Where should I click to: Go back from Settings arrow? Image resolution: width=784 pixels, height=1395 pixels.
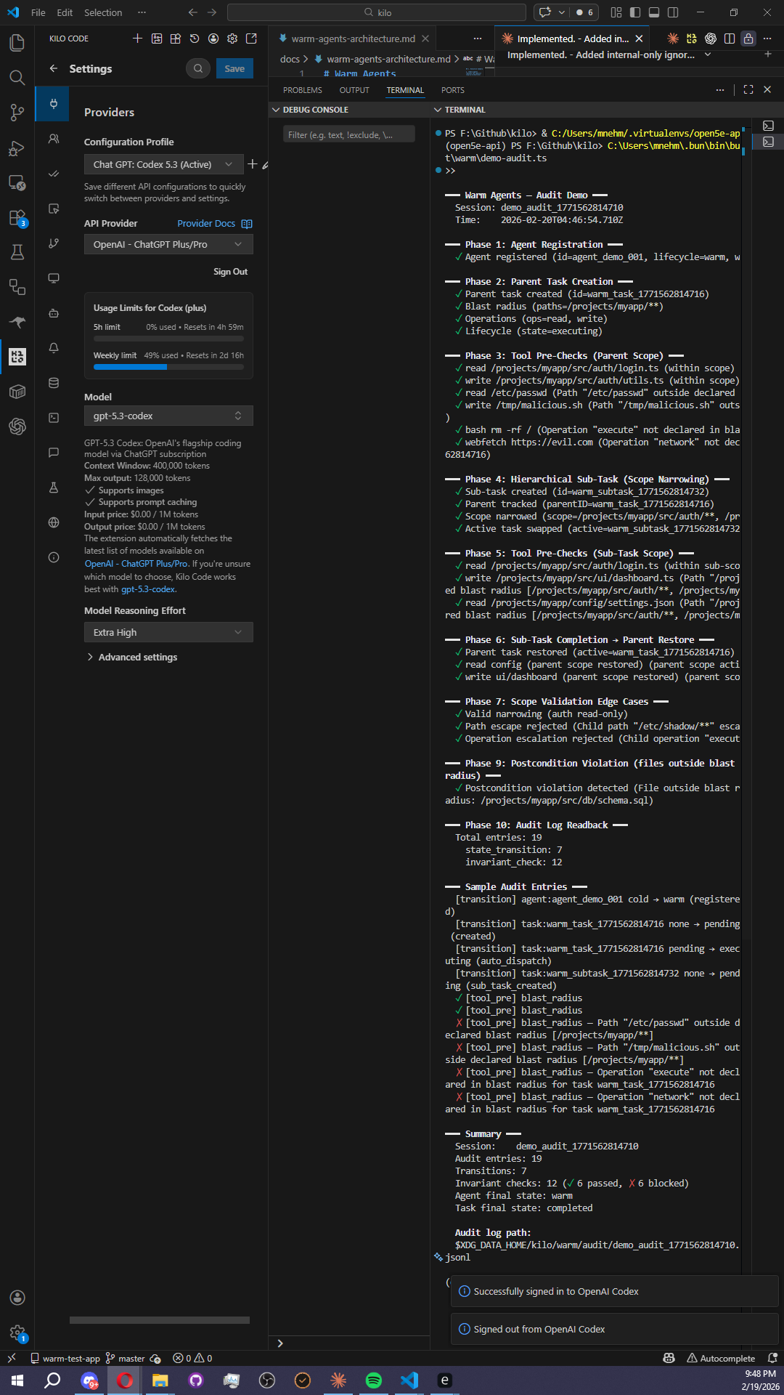pos(54,68)
